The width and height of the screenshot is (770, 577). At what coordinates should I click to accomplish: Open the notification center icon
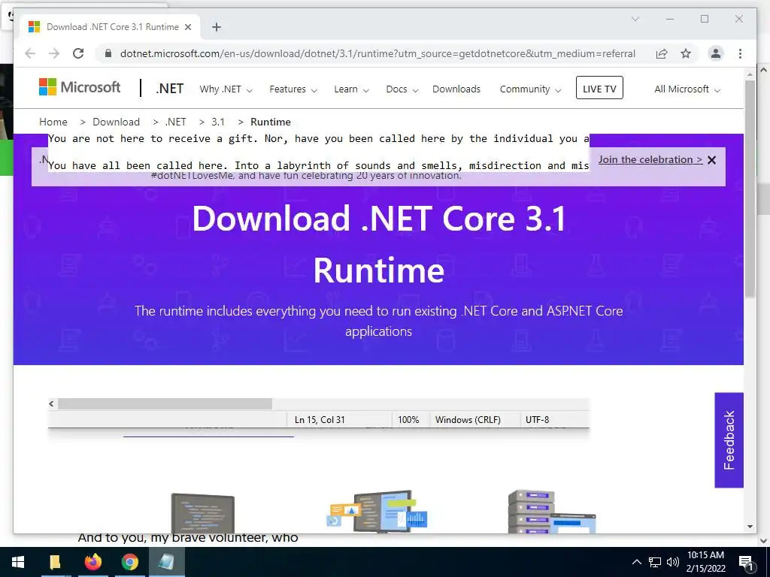746,562
